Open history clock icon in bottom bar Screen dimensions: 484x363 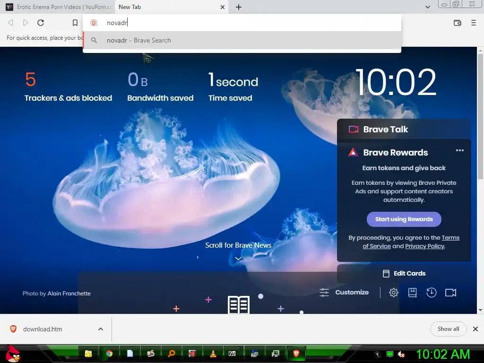click(431, 292)
